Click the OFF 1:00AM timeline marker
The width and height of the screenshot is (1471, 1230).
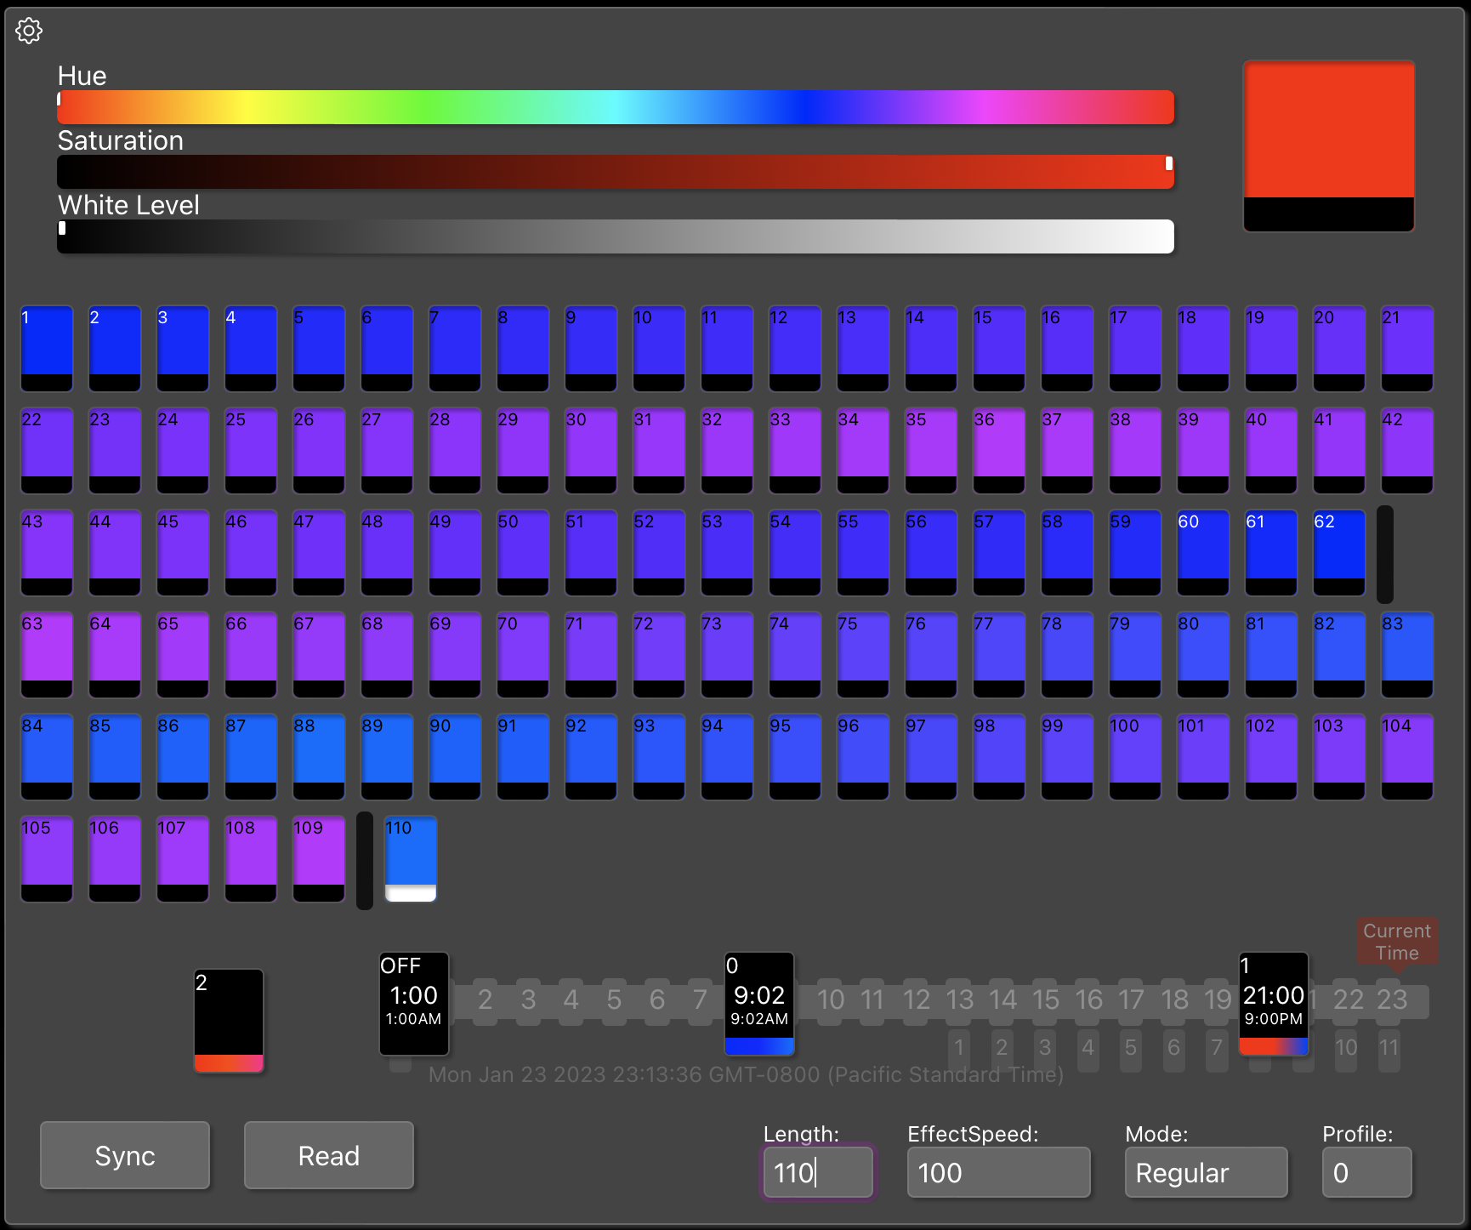(414, 1003)
